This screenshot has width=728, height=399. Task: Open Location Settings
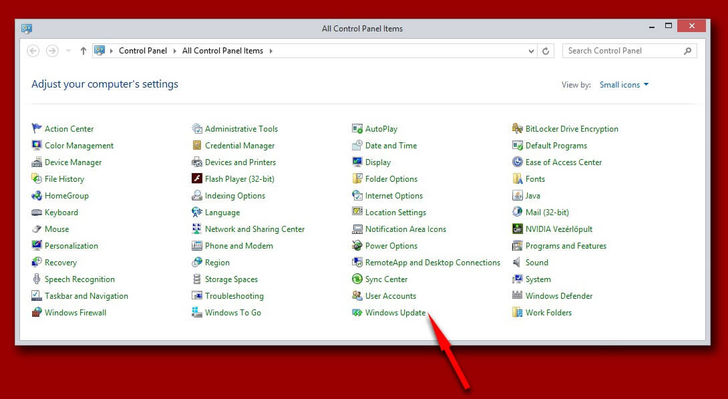tap(395, 213)
